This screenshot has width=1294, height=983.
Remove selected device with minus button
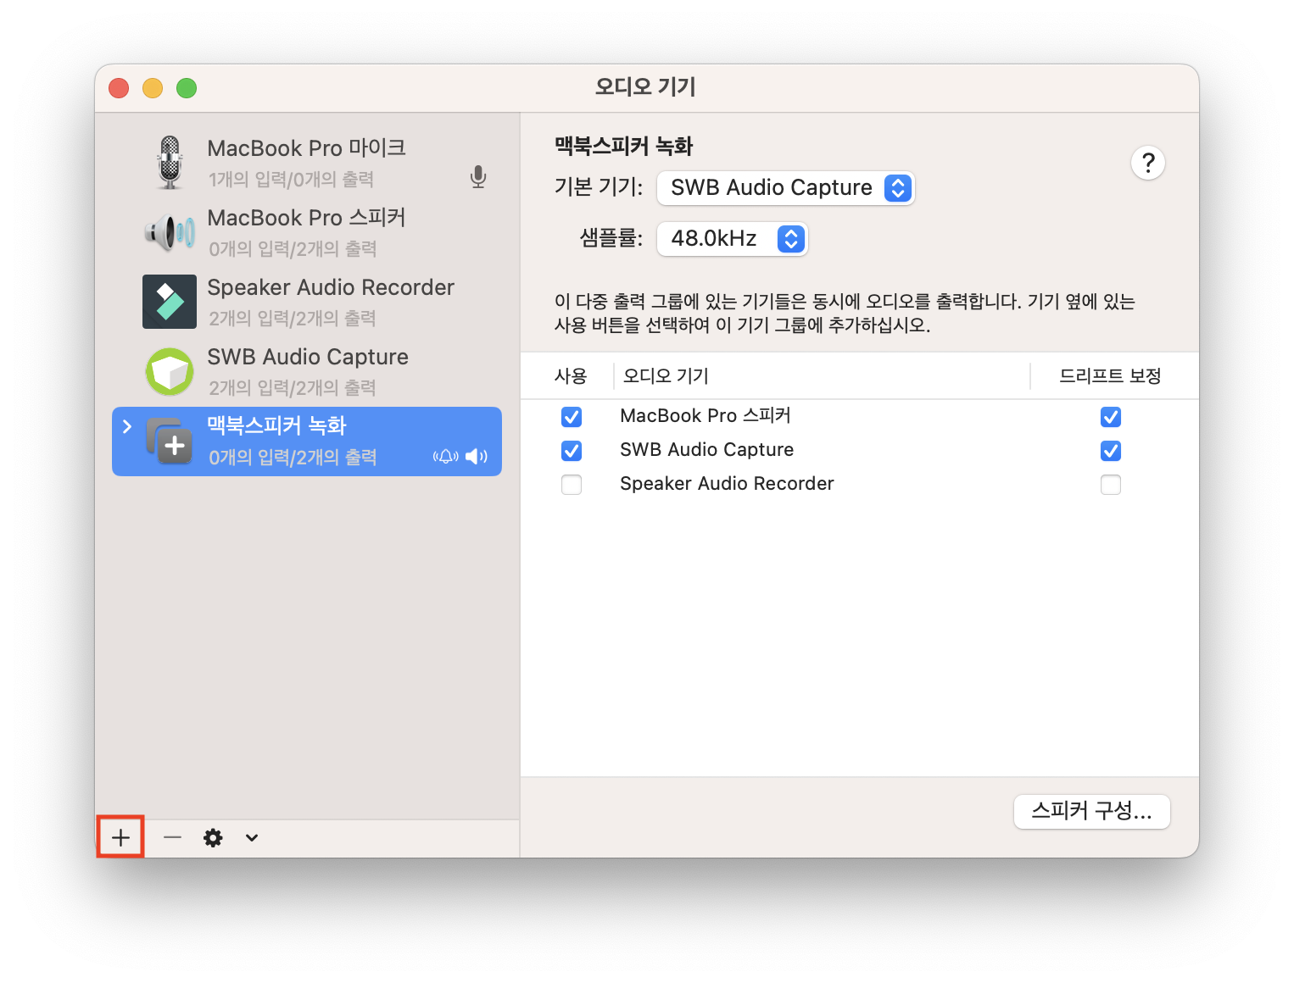(173, 837)
